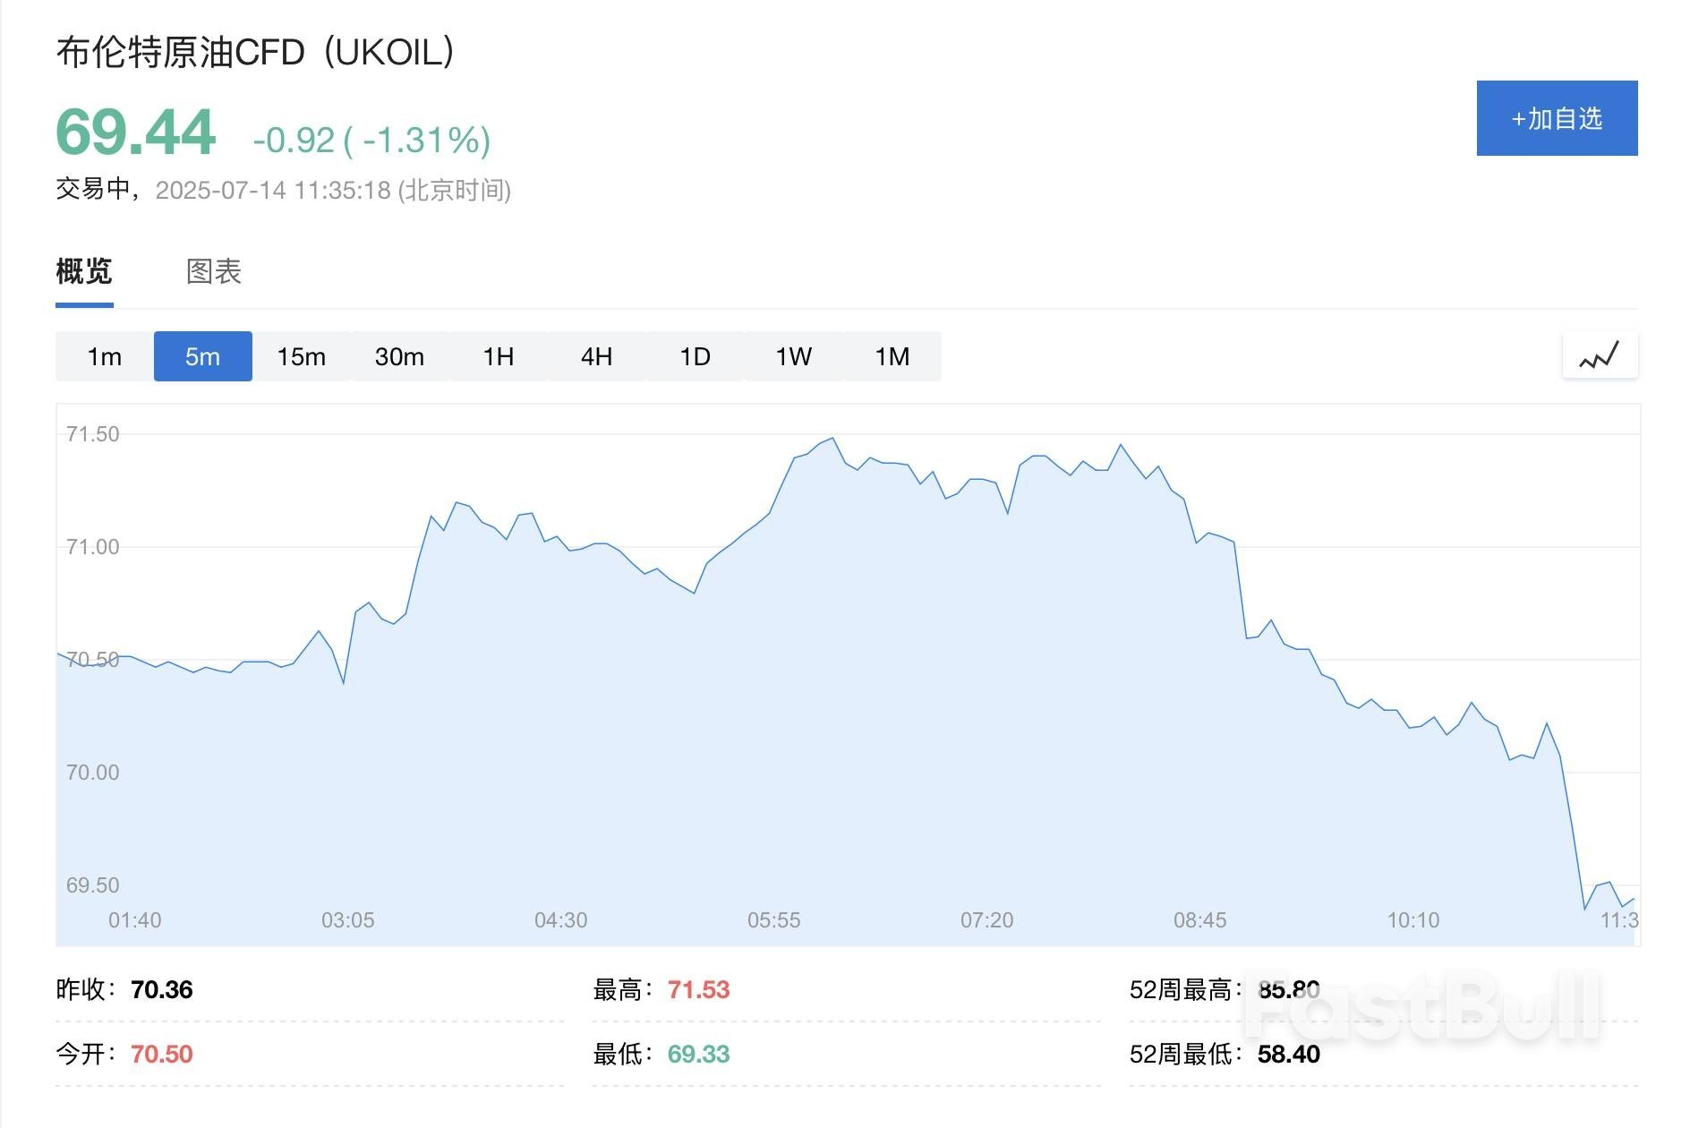Click the 03:05 time axis label
The width and height of the screenshot is (1690, 1128).
[347, 920]
